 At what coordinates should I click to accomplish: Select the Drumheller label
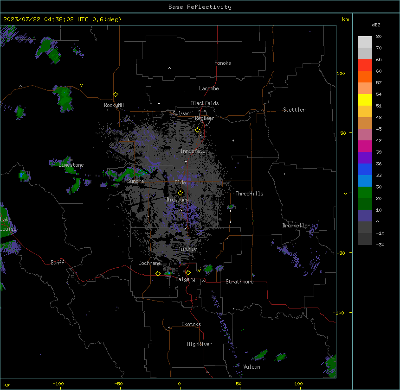click(296, 226)
